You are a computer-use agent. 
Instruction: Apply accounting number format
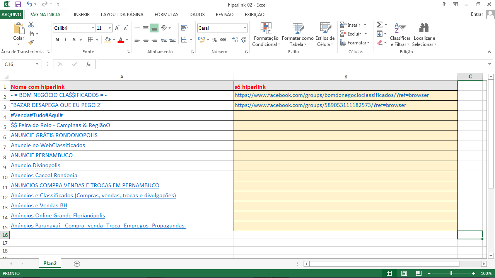[201, 40]
